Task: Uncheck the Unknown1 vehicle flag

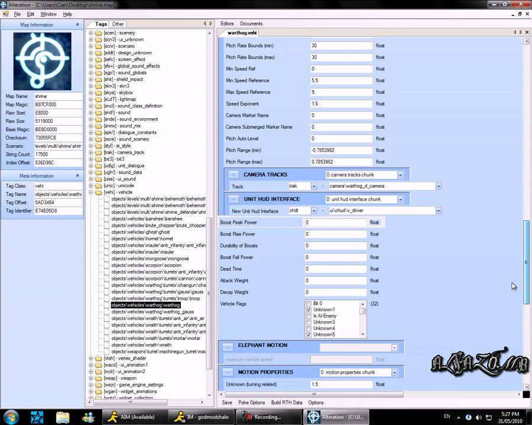Action: pyautogui.click(x=309, y=310)
